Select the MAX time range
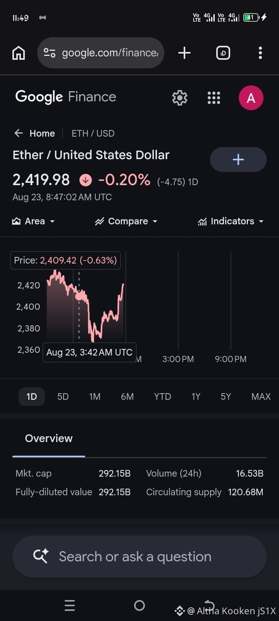This screenshot has width=279, height=621. click(261, 397)
